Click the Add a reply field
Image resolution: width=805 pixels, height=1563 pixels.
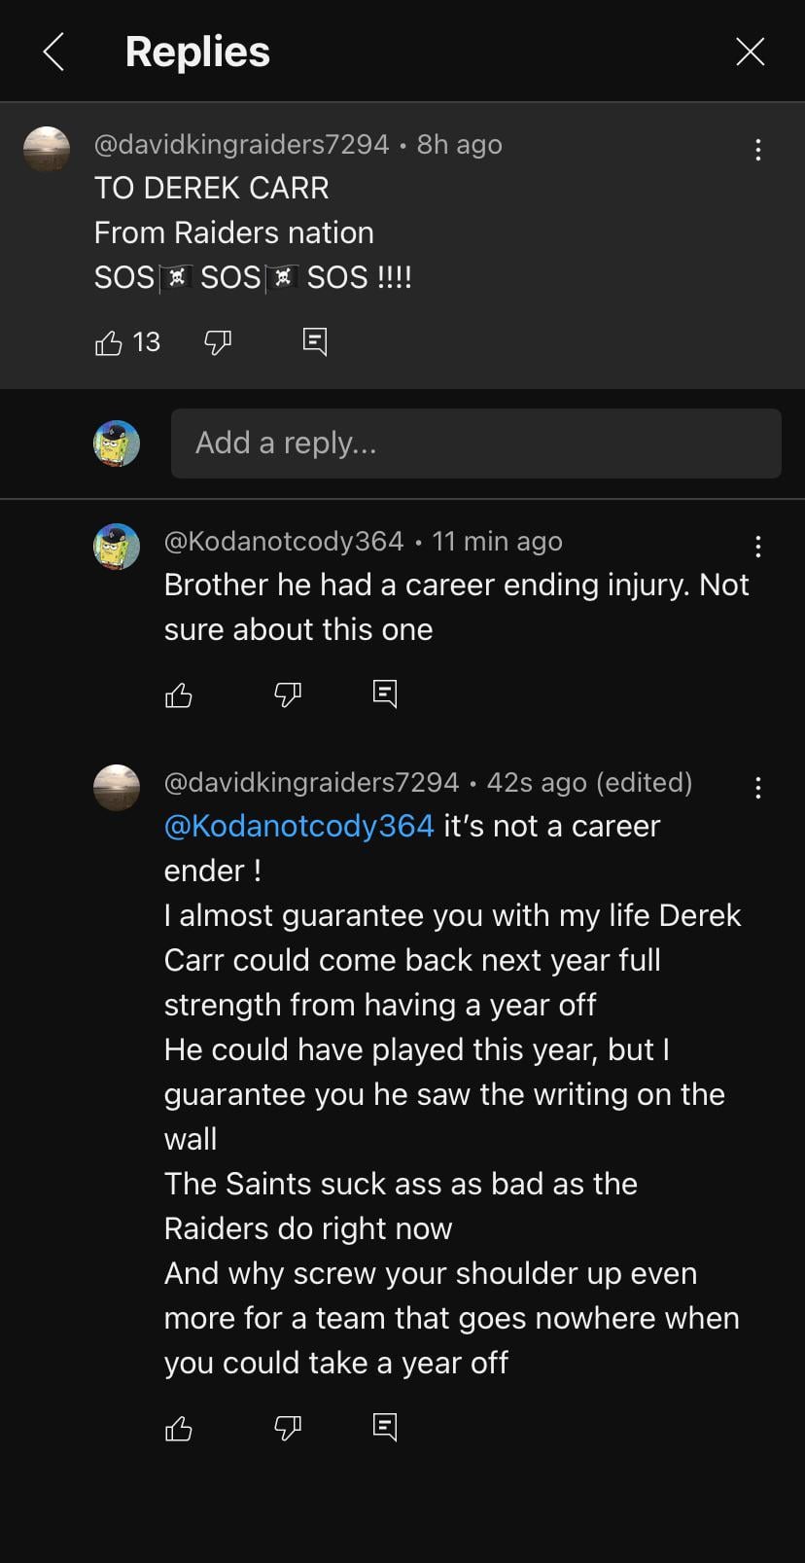coord(475,444)
